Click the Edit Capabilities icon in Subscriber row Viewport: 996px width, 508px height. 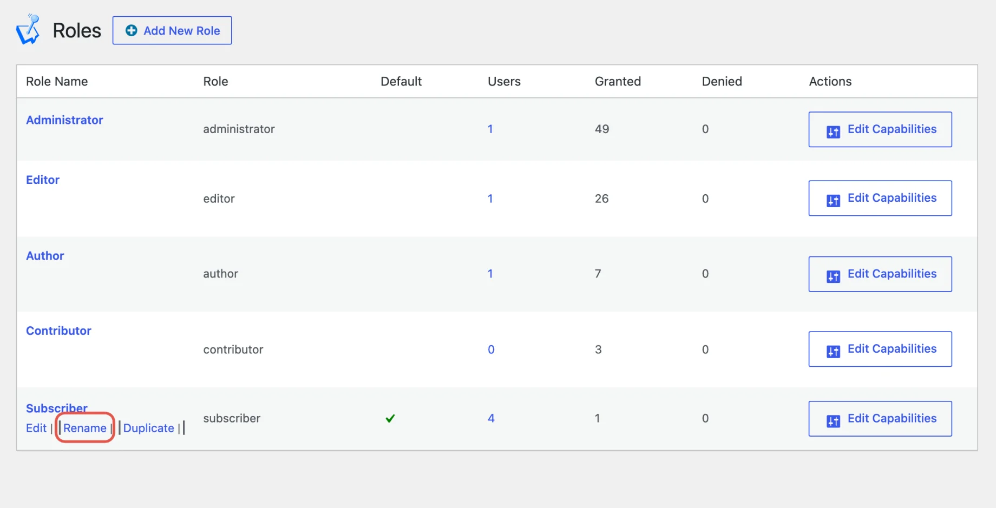tap(833, 420)
